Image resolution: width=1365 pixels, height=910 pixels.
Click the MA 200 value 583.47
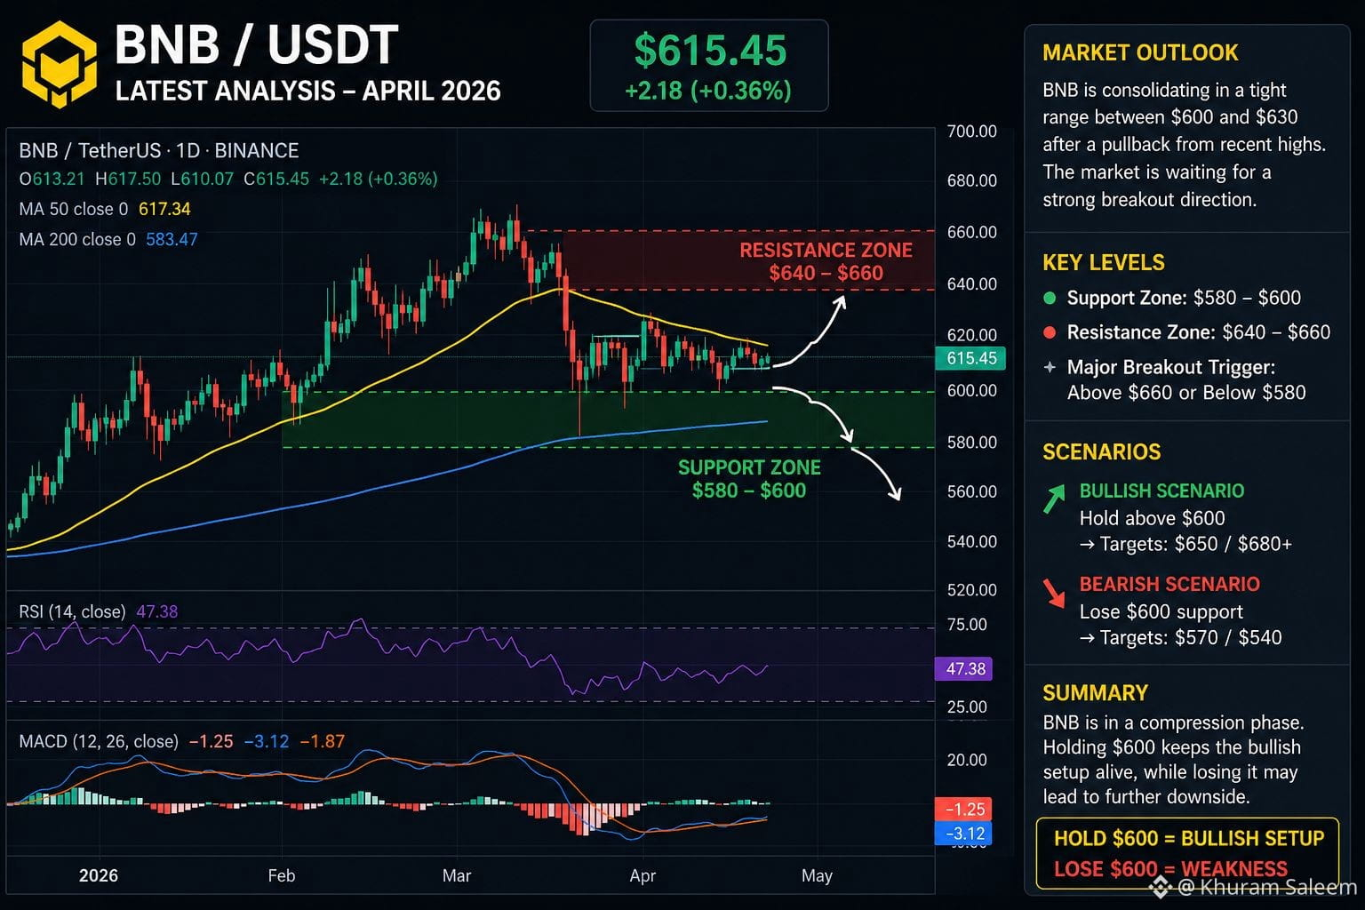pos(172,239)
